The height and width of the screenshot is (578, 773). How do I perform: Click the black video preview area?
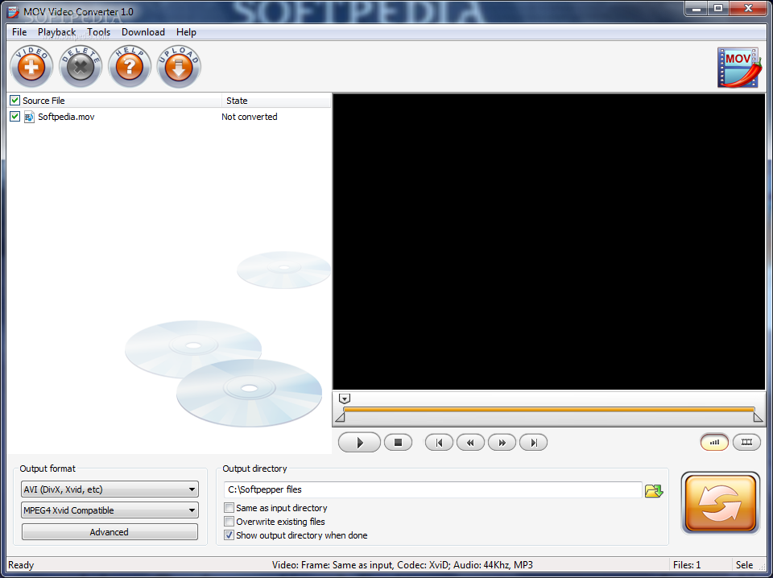point(548,242)
